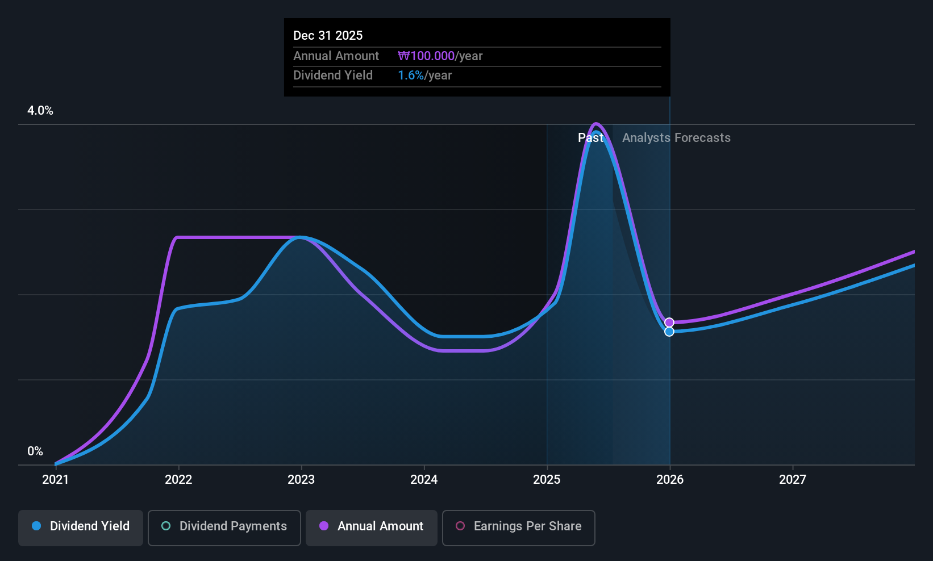Click the 2021 x-axis label
933x561 pixels.
[56, 480]
